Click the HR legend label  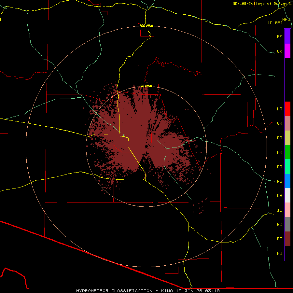[279, 152]
